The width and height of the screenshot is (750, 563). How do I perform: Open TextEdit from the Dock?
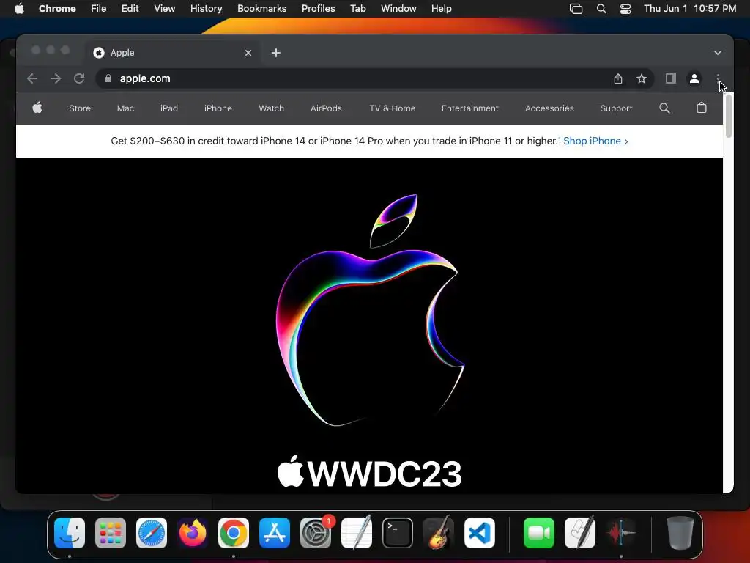357,533
